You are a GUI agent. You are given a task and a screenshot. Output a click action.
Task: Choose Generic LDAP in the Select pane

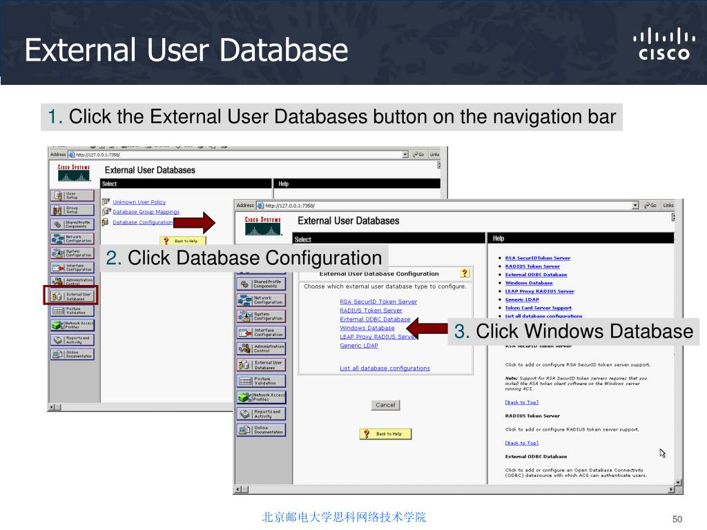(359, 346)
